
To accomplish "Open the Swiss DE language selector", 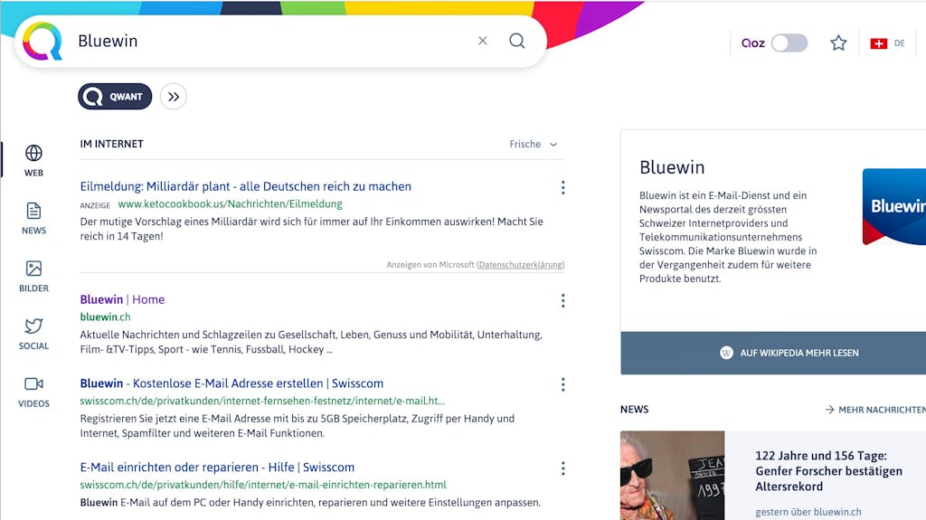I will (x=888, y=43).
